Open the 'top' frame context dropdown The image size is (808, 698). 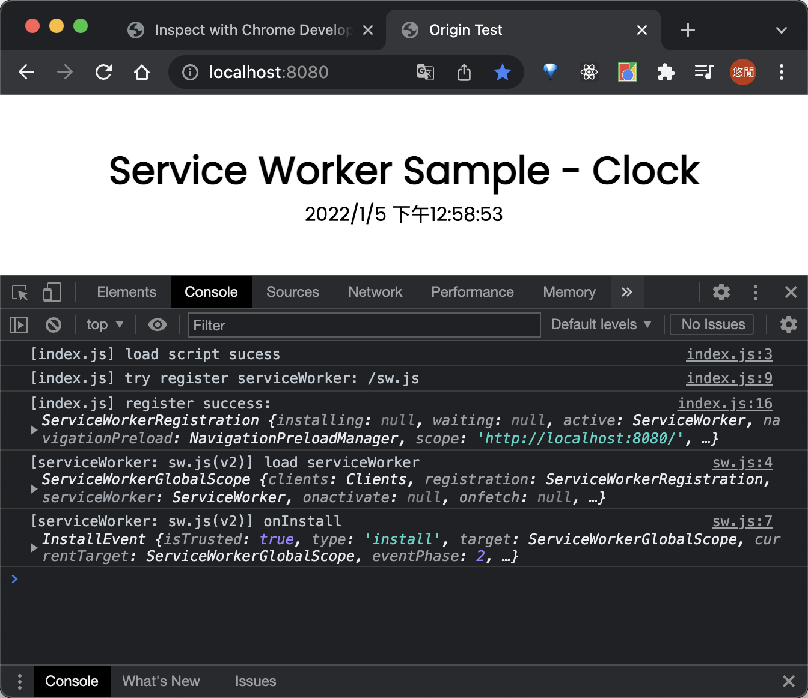[105, 324]
